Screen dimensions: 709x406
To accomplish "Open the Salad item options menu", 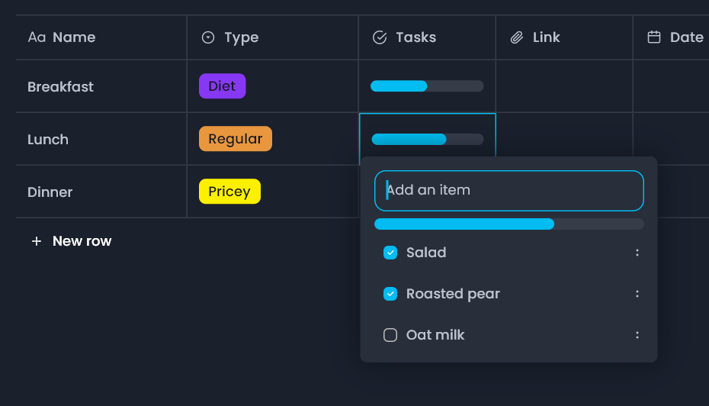I will coord(637,253).
